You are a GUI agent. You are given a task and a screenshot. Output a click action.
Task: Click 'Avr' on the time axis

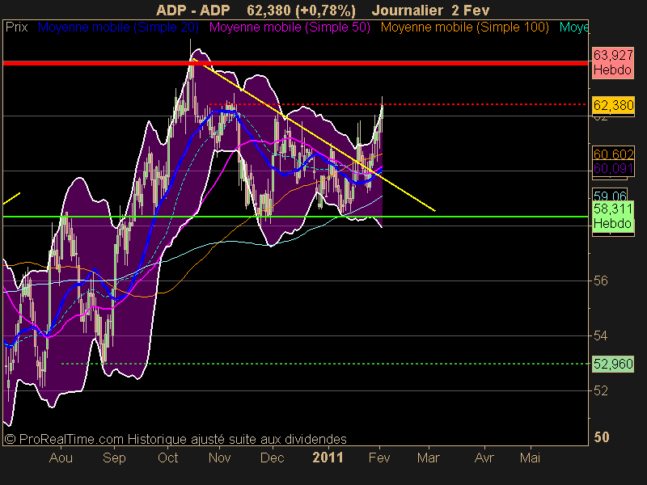point(484,458)
